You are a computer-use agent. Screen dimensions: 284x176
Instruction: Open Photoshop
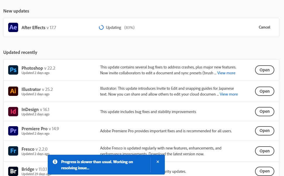tap(264, 70)
